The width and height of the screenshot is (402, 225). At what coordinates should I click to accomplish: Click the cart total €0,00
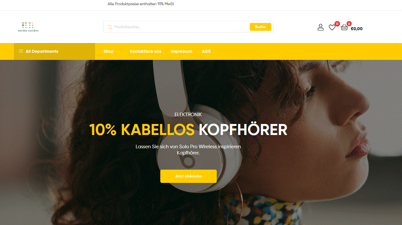pyautogui.click(x=357, y=28)
